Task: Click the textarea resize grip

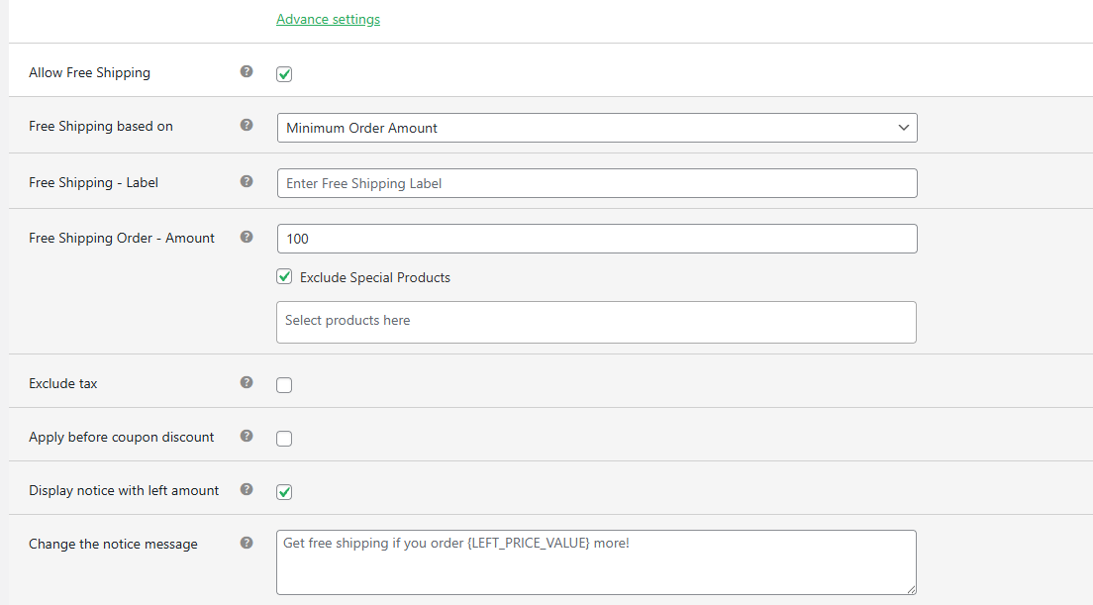Action: 911,588
